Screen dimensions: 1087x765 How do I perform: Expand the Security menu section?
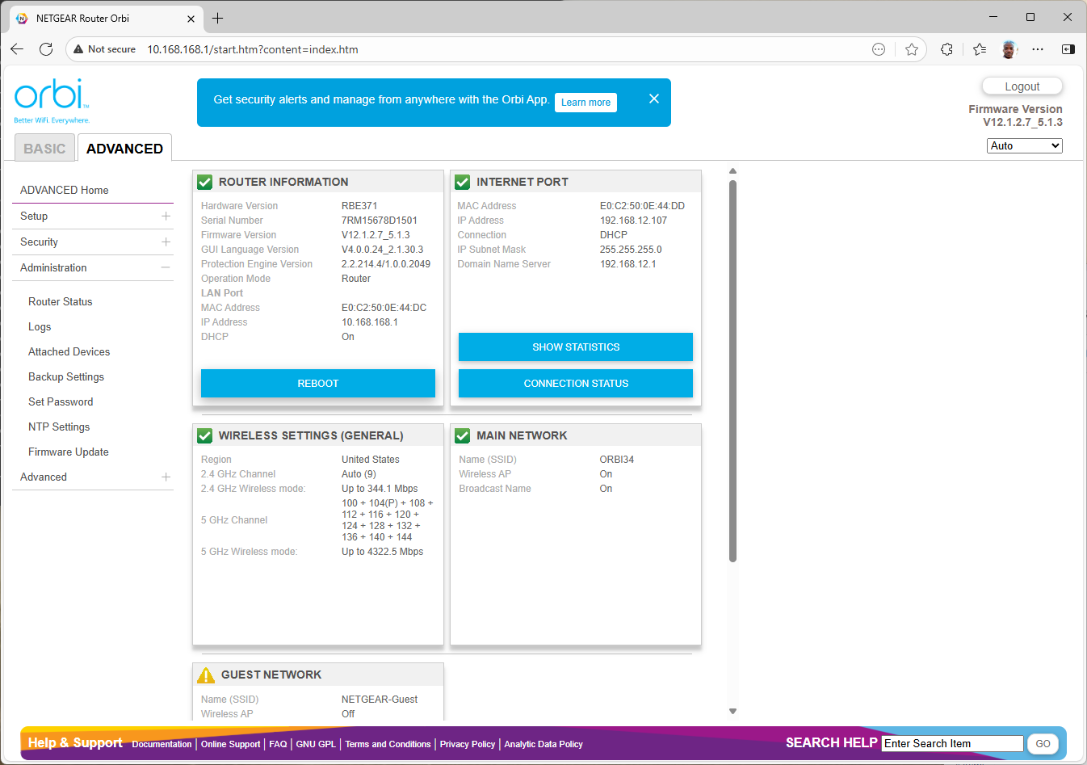click(x=166, y=242)
